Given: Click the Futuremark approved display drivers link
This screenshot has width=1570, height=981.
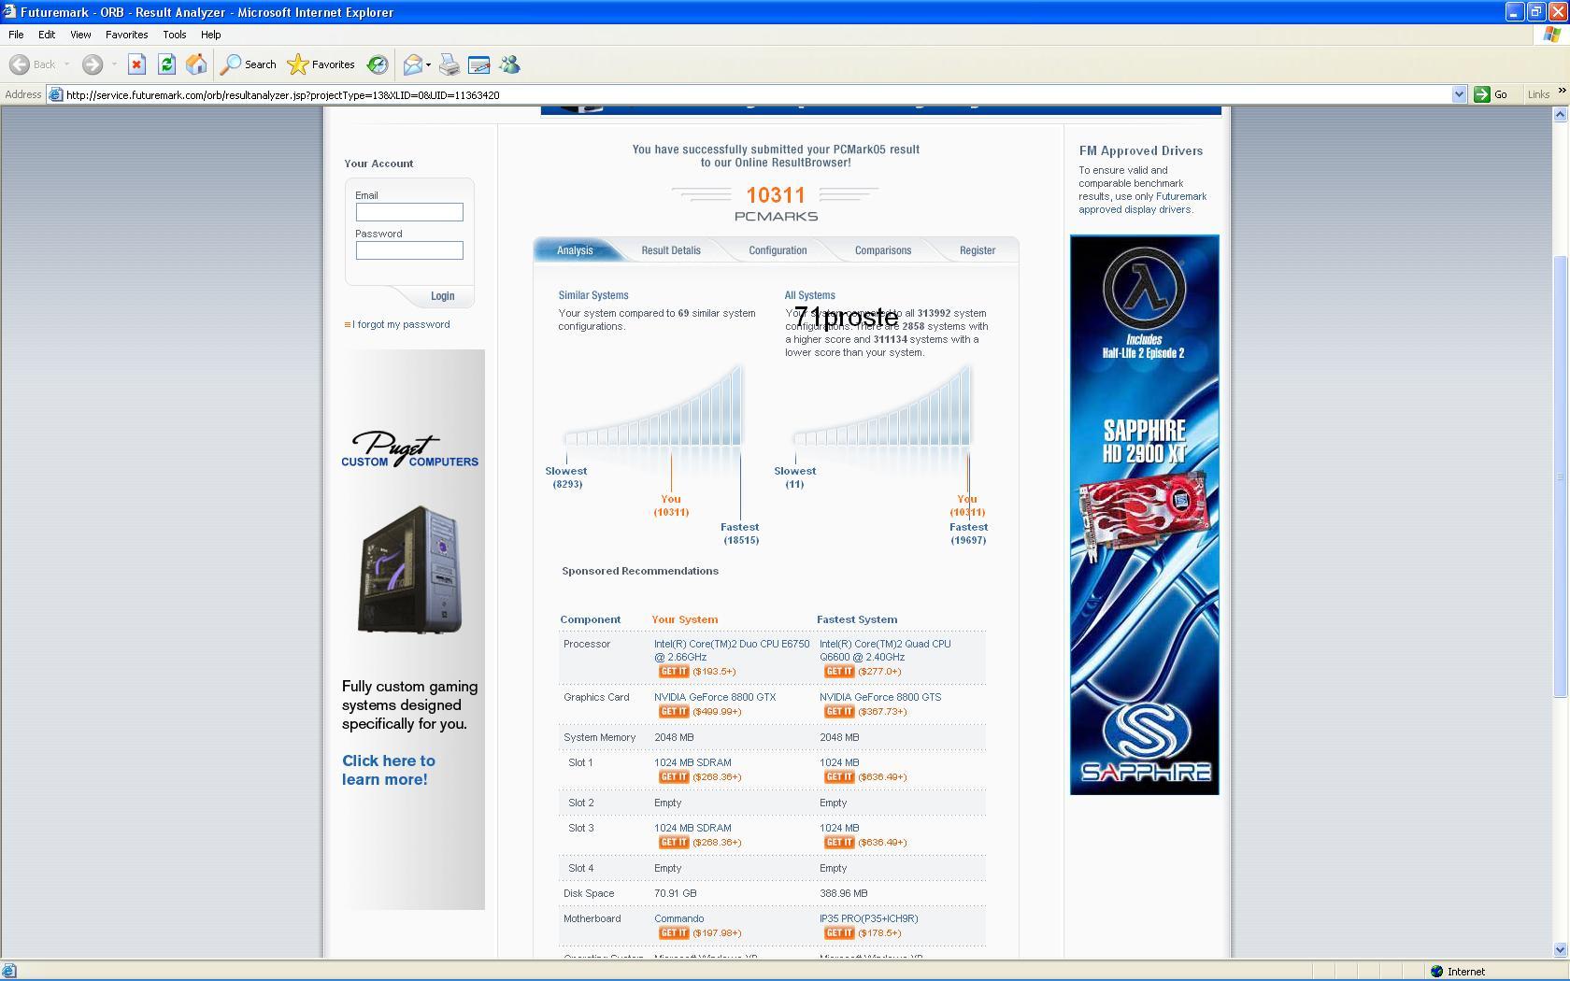Looking at the screenshot, I should [1143, 203].
